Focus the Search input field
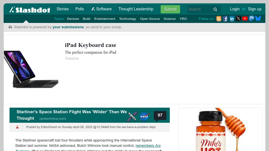Screen dimensions: 269x151 [200, 9]
